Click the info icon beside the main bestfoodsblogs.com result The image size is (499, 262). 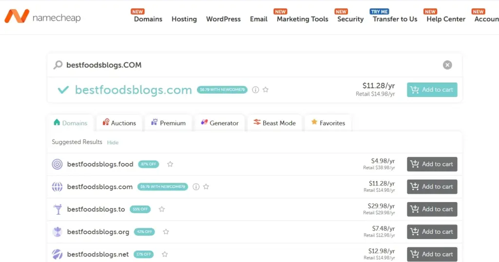click(x=255, y=90)
